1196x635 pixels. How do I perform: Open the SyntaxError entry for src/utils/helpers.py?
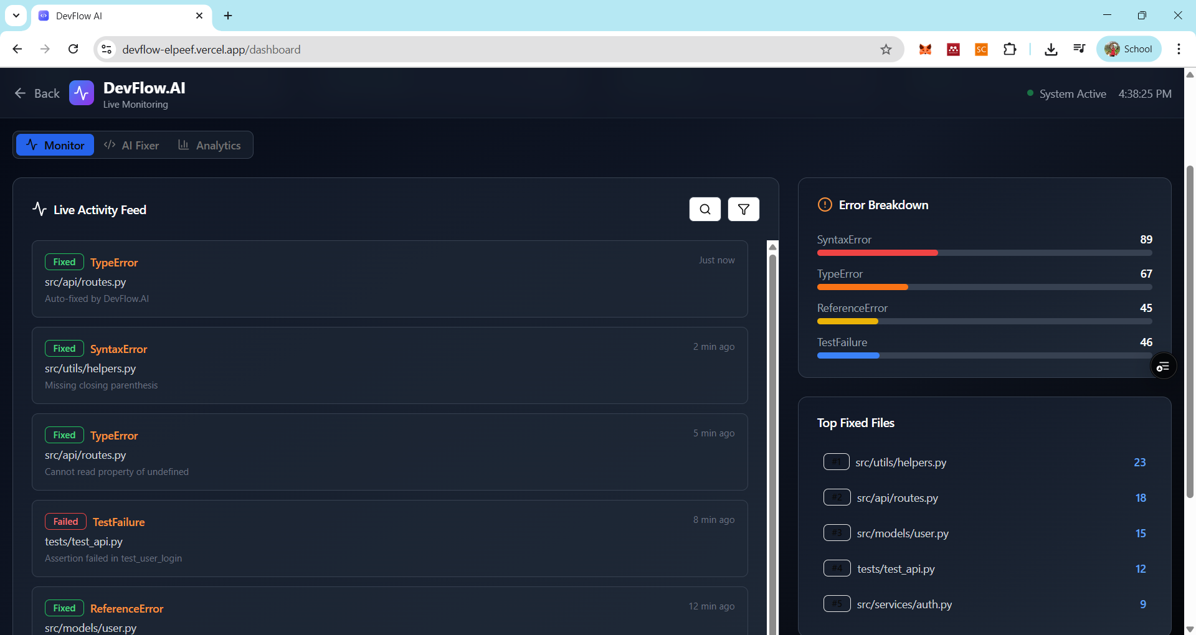tap(389, 365)
